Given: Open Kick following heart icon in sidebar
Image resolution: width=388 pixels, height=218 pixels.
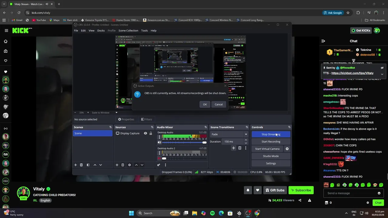Looking at the screenshot, I should (5, 61).
